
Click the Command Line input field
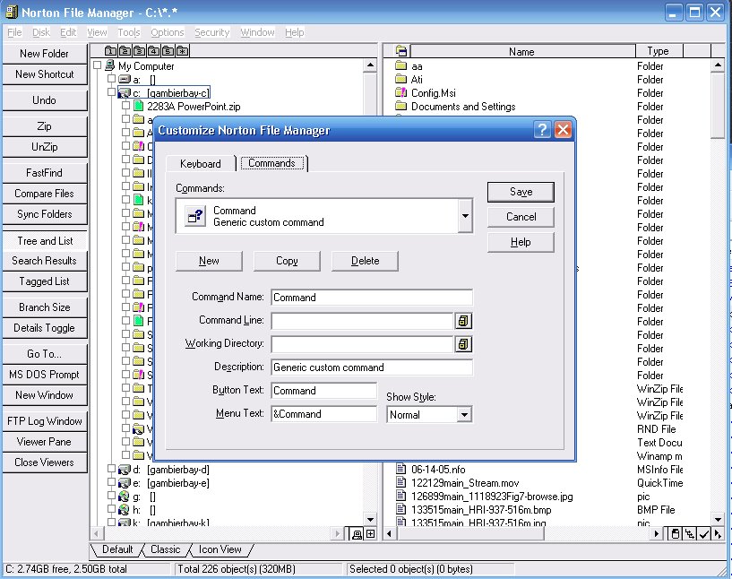(x=362, y=321)
